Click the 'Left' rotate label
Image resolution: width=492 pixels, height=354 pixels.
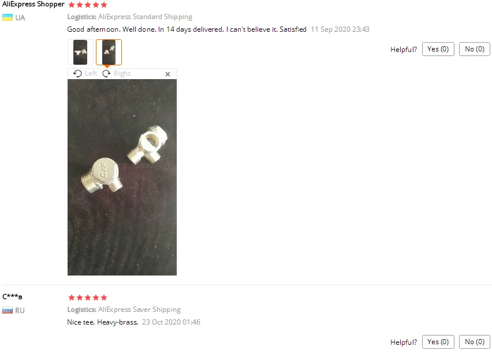pyautogui.click(x=91, y=73)
